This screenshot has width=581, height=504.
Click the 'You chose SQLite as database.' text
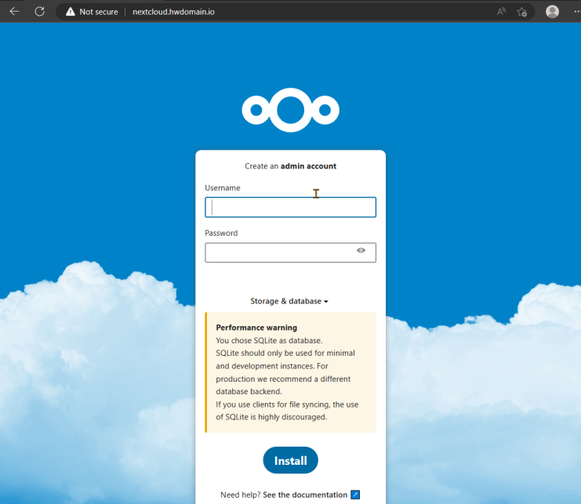(x=270, y=340)
